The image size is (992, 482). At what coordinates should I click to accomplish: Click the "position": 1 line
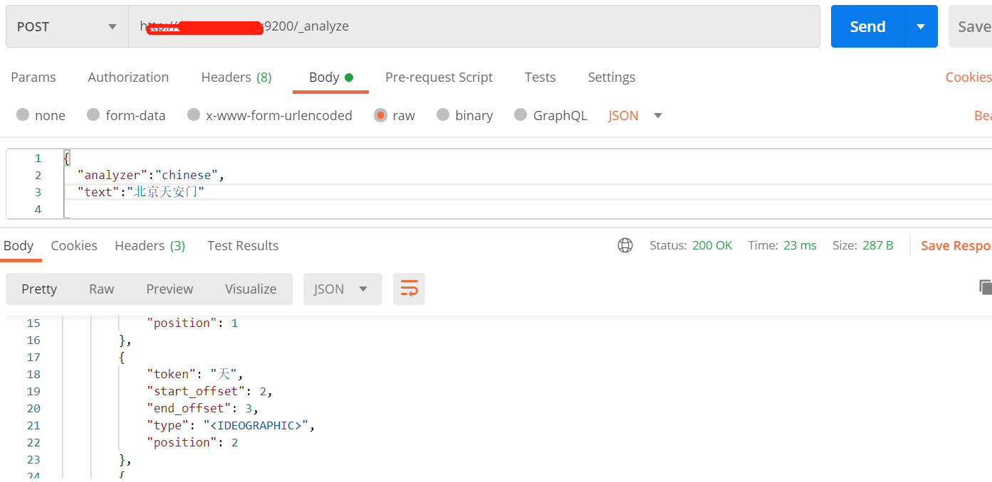pyautogui.click(x=192, y=323)
